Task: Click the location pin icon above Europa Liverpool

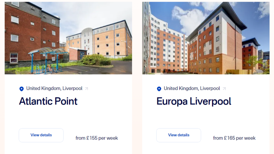Action: click(159, 89)
